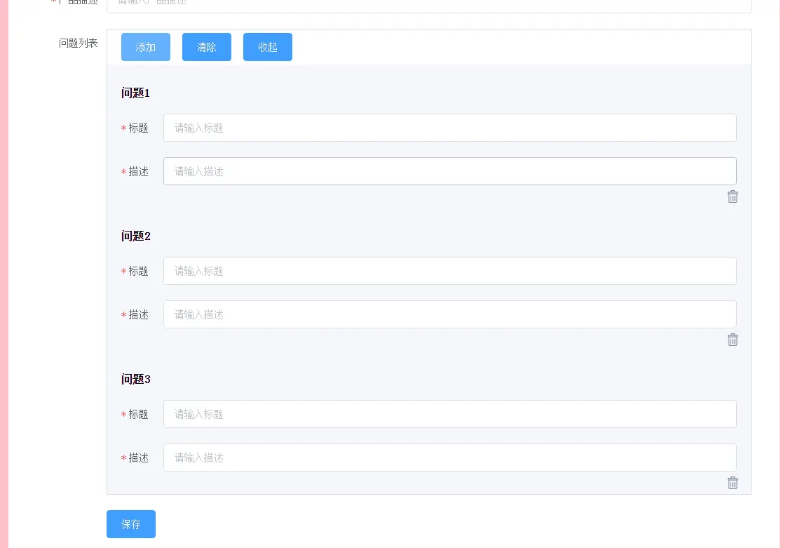This screenshot has height=548, width=788.
Task: Save the form with 保存 button
Action: [x=131, y=524]
